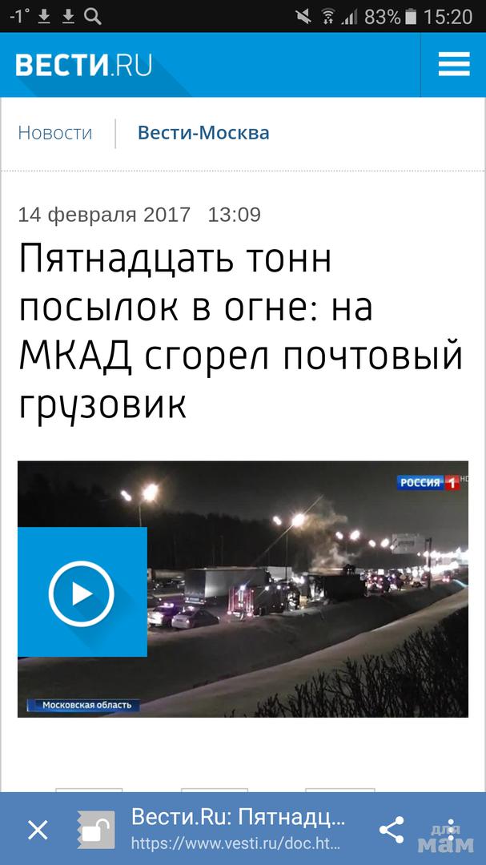Image resolution: width=486 pixels, height=865 pixels.
Task: Tap the second download notification icon
Action: coord(68,17)
